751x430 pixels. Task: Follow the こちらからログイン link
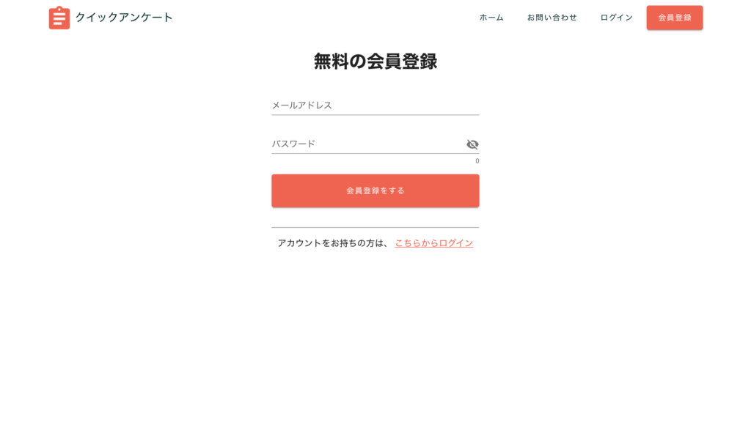pyautogui.click(x=434, y=243)
